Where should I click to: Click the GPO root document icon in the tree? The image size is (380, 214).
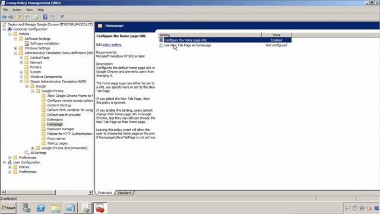(4, 24)
